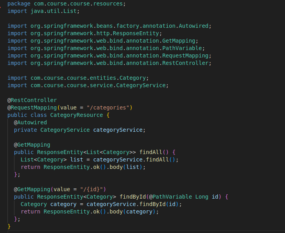Click the "/categories" string literal
Image resolution: width=285 pixels, height=233 pixels.
pos(108,108)
